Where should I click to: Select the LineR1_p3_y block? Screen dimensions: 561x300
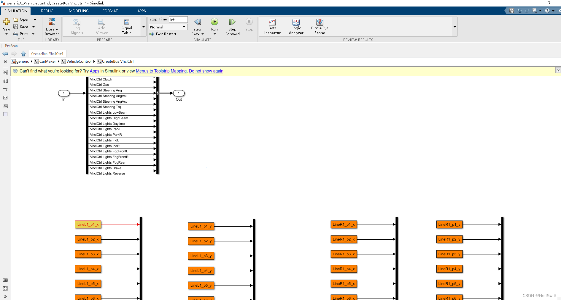(449, 254)
